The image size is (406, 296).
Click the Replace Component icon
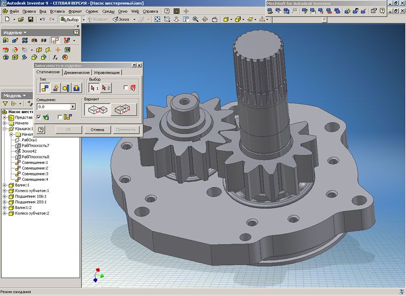[x=67, y=41]
